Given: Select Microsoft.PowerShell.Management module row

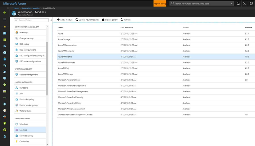Looking at the screenshot, I should 156,92.
